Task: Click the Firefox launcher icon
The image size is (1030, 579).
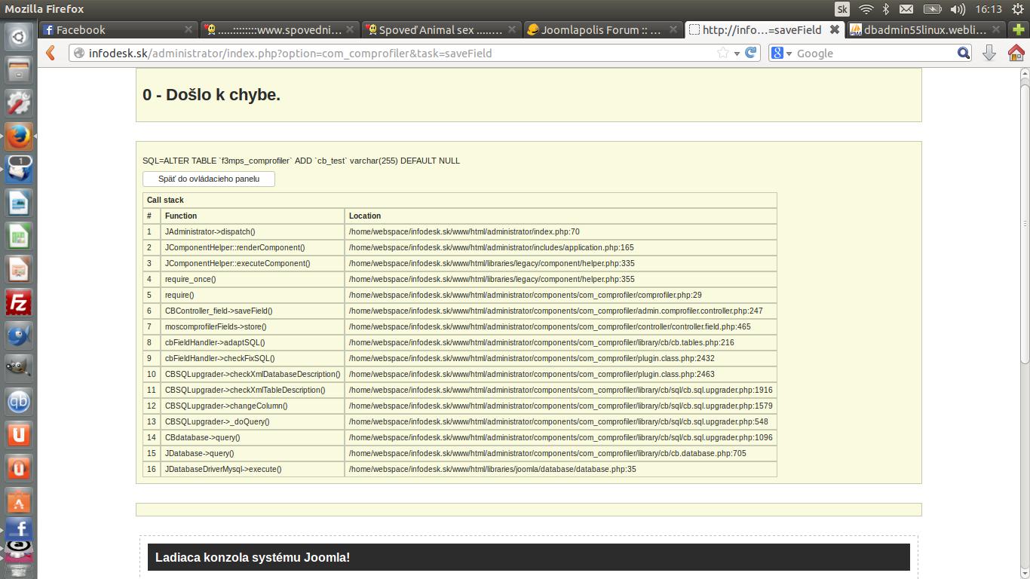Action: coord(19,137)
